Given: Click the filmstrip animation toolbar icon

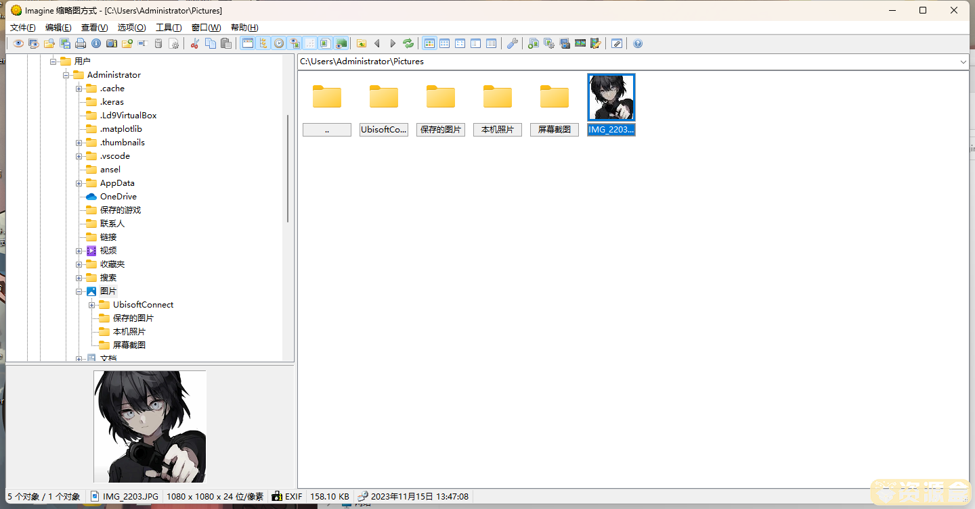Looking at the screenshot, I should 580,43.
